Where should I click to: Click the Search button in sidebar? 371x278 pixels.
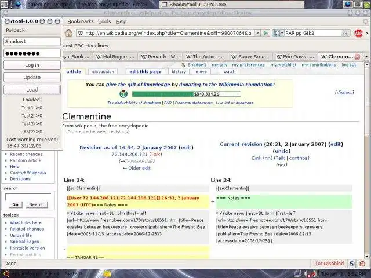[37, 204]
